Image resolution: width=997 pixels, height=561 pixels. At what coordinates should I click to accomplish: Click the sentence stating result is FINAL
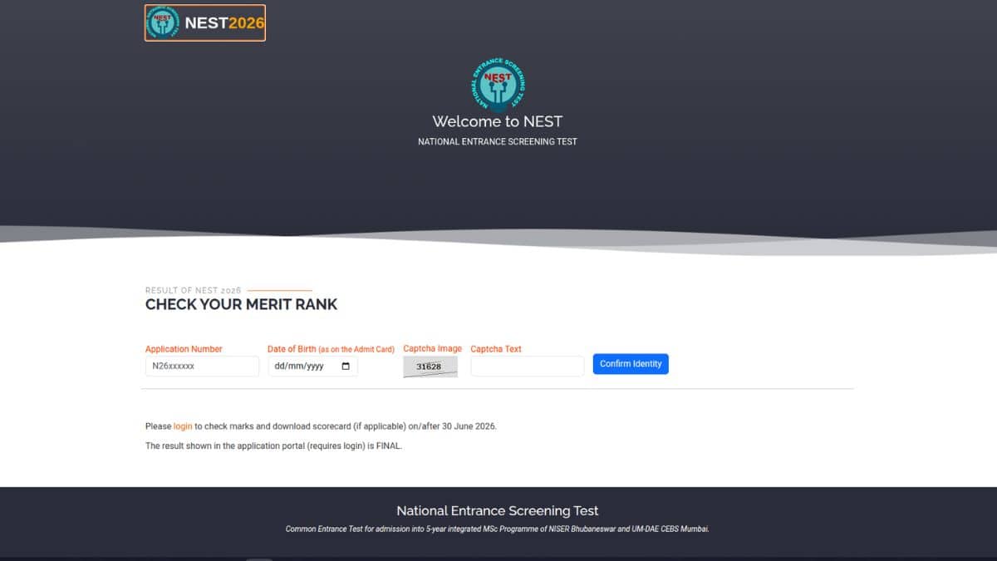[x=274, y=446]
